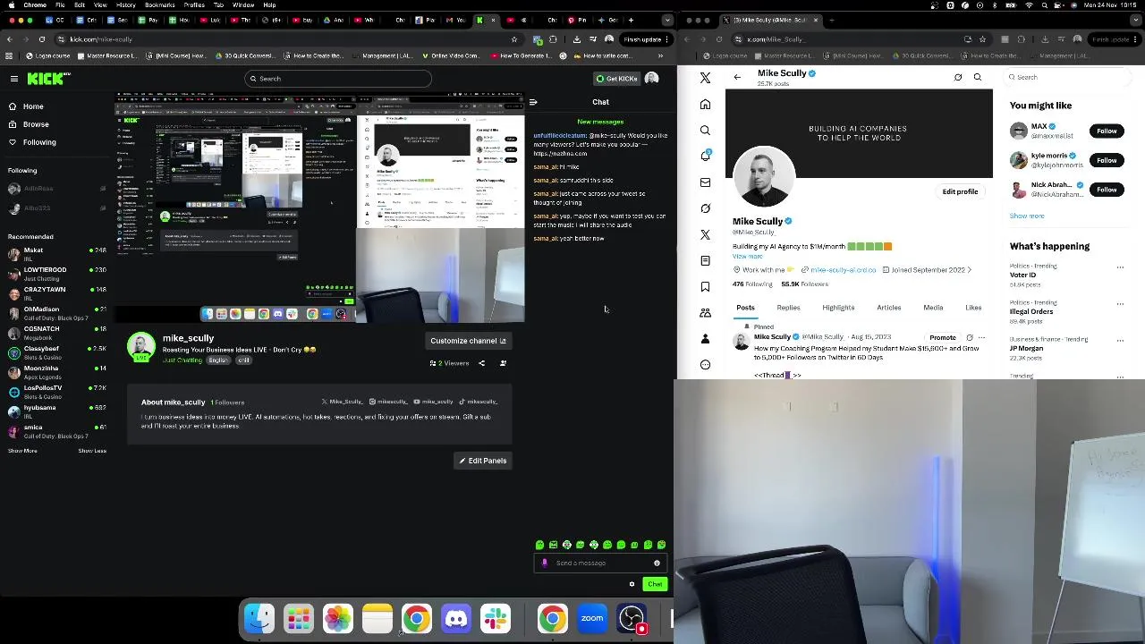Open Communities icon in X sidebar
The height and width of the screenshot is (644, 1145).
[705, 313]
